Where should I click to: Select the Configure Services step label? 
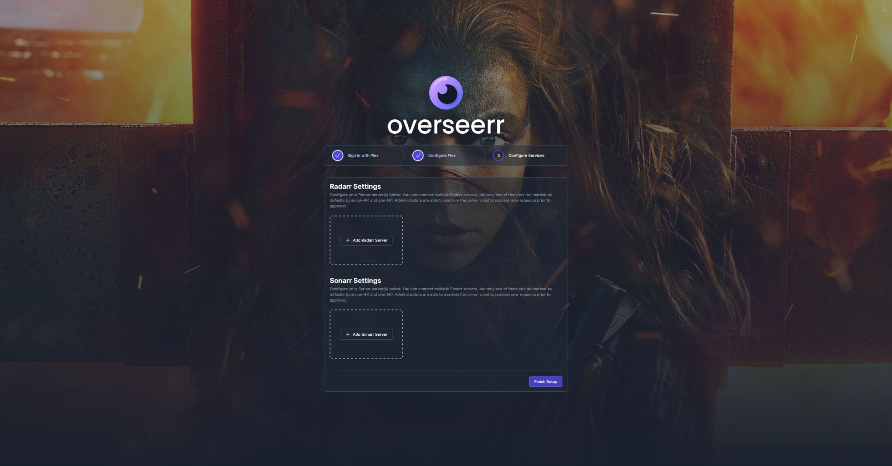pyautogui.click(x=526, y=155)
